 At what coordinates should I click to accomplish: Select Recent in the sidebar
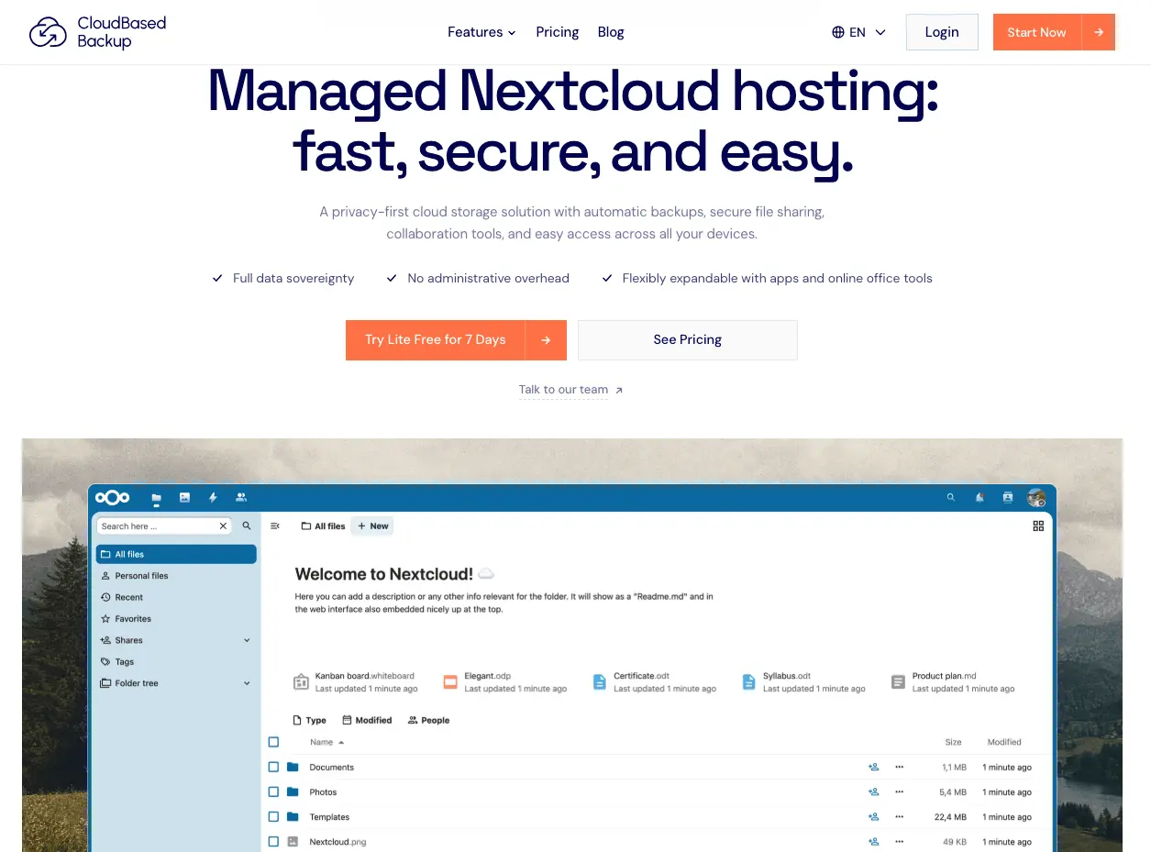(176, 597)
